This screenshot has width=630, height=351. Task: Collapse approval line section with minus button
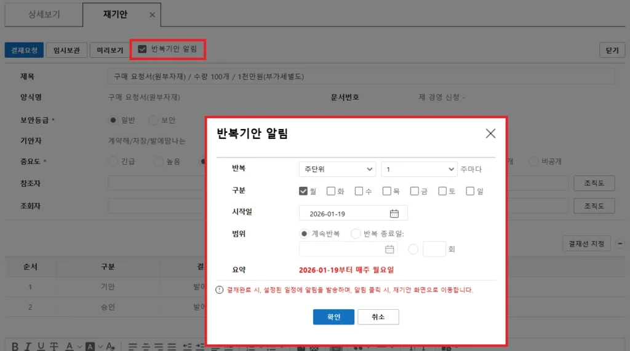tap(620, 243)
